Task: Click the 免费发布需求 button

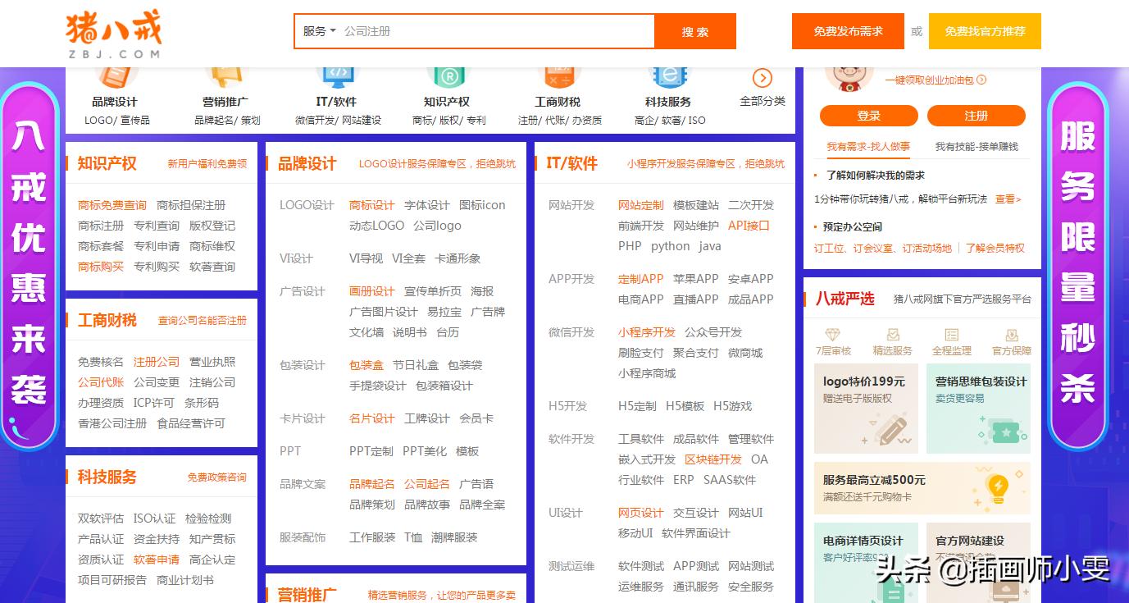Action: (x=848, y=31)
